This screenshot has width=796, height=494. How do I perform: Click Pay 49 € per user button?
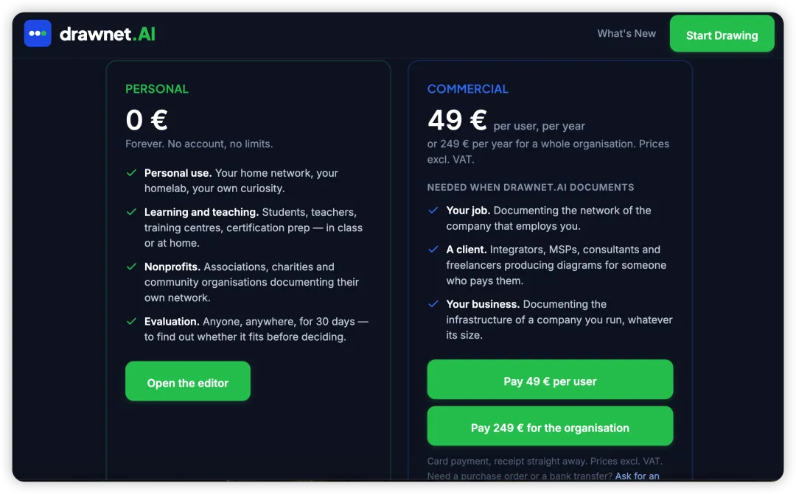[550, 379]
